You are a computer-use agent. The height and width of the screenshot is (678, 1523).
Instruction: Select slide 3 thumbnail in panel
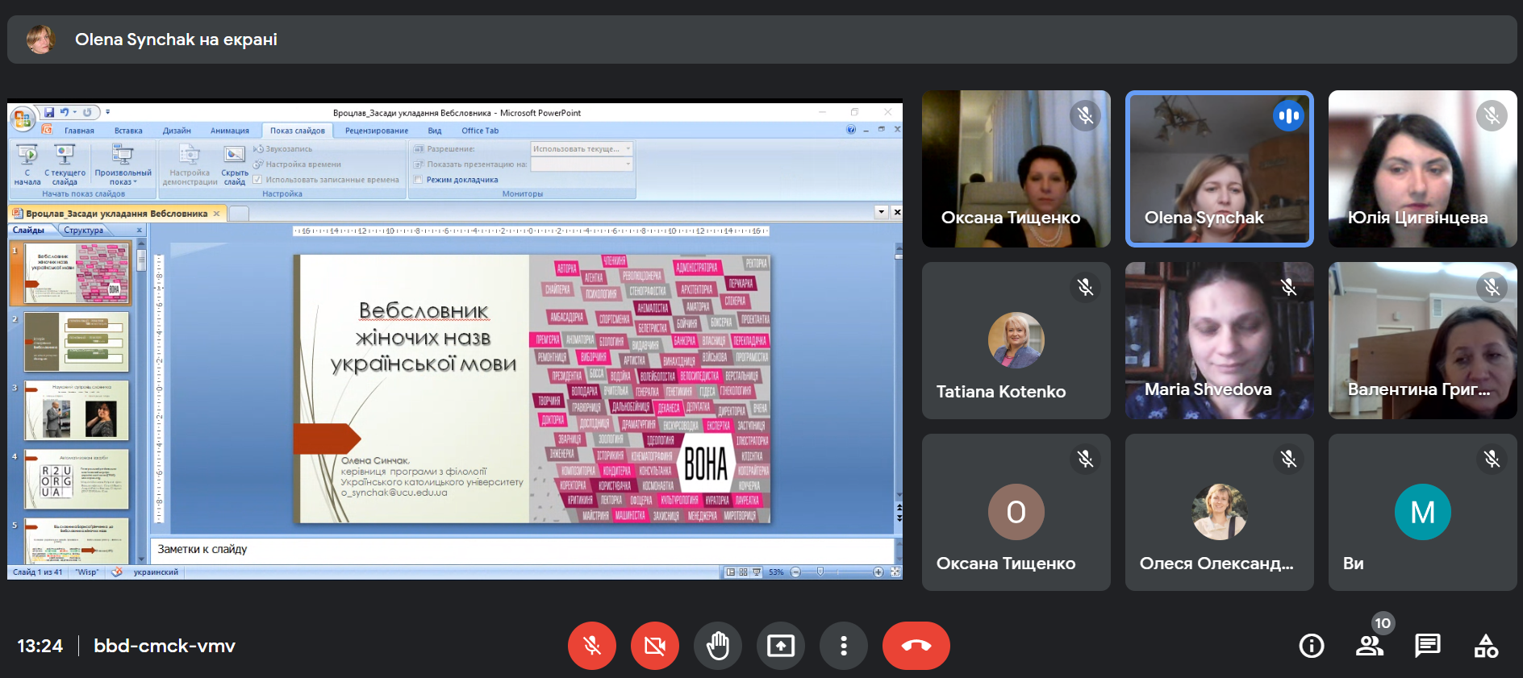pyautogui.click(x=77, y=410)
